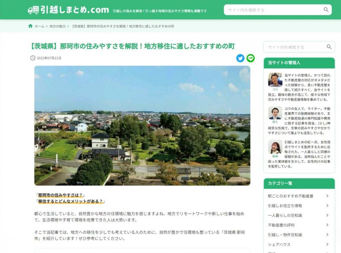The width and height of the screenshot is (341, 253).
Task: Click chevron next to 引越しお役立ち情報
Action: (327, 205)
